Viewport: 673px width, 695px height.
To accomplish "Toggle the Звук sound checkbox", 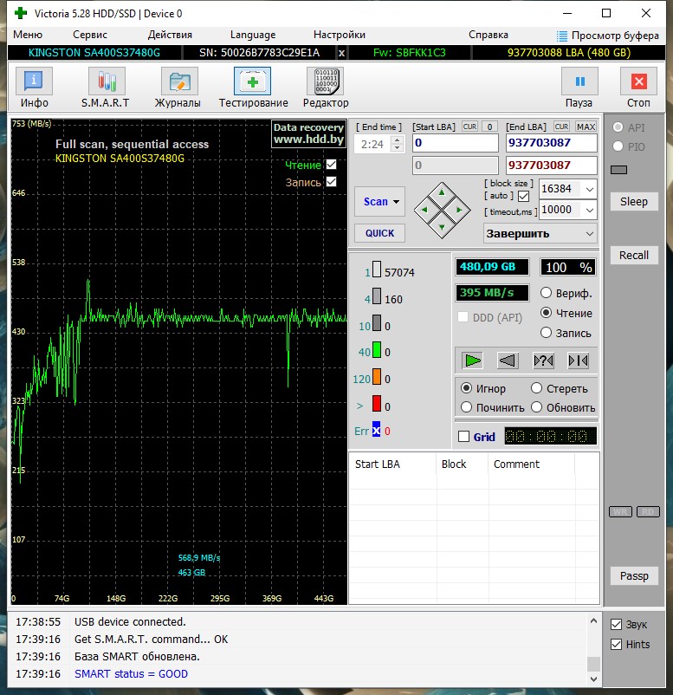I will [617, 625].
